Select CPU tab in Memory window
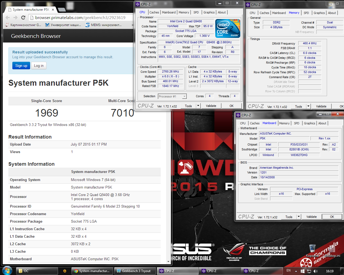This screenshot has height=275, width=344. point(252,13)
